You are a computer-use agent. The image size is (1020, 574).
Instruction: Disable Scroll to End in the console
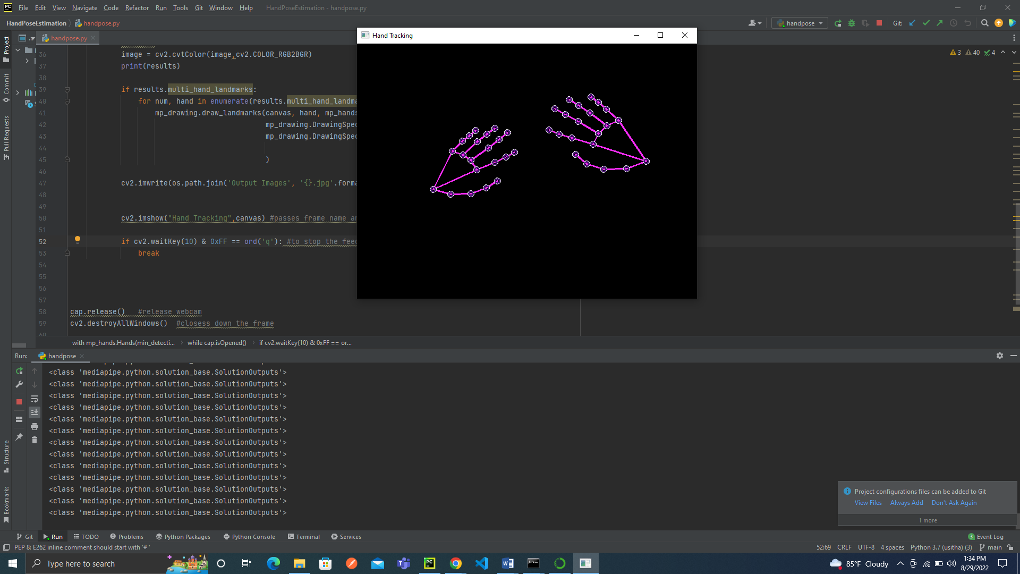coord(35,412)
